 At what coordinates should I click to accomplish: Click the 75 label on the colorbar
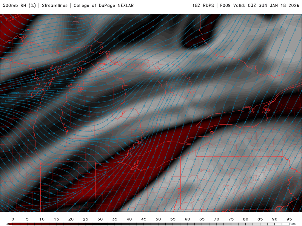coord(231,219)
